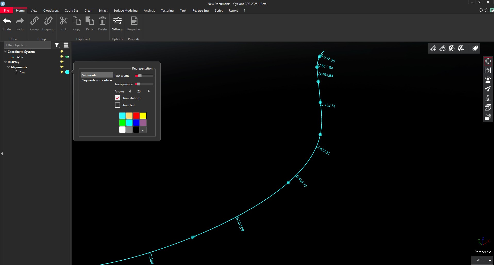The image size is (494, 265).
Task: Select the Fly navigation tool
Action: [x=488, y=89]
